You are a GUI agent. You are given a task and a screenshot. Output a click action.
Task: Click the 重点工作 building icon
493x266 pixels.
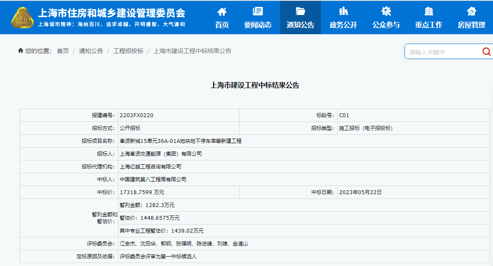[429, 11]
